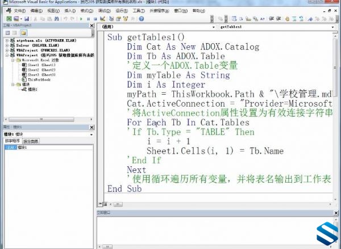Click the Uncomment Block icon
This screenshot has height=249, width=341.
click(x=301, y=19)
